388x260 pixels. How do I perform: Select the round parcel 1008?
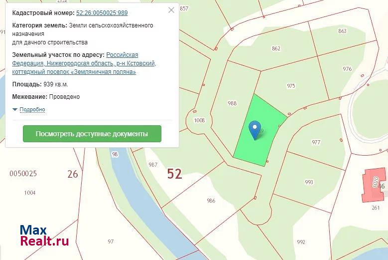(x=199, y=120)
